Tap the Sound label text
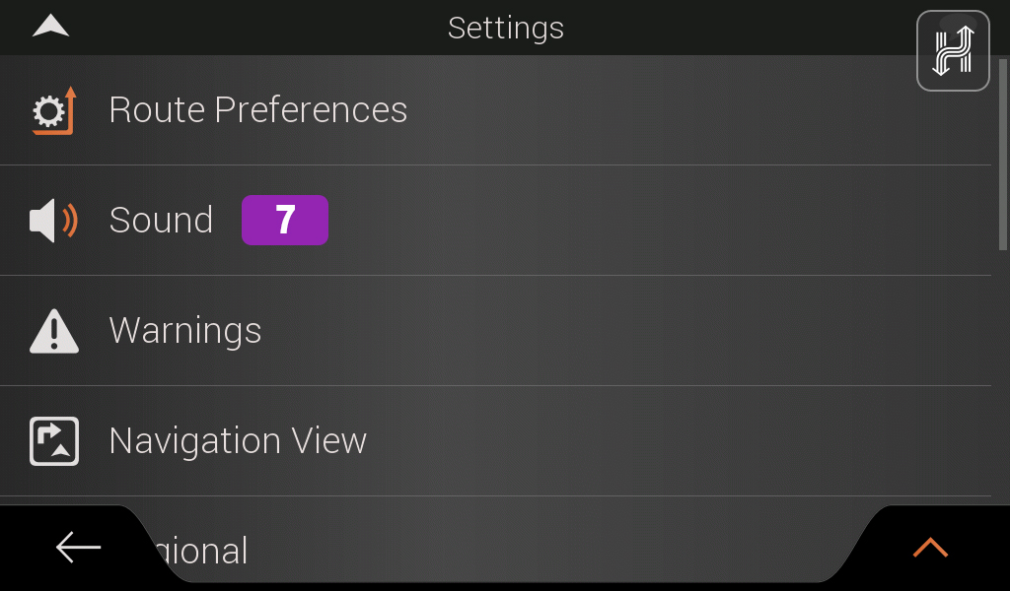Image resolution: width=1010 pixels, height=591 pixels. coord(161,221)
